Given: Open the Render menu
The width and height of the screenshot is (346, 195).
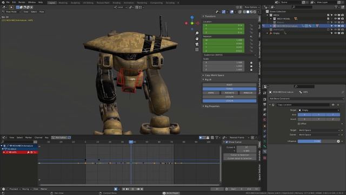Looking at the screenshot, I should [22, 2].
